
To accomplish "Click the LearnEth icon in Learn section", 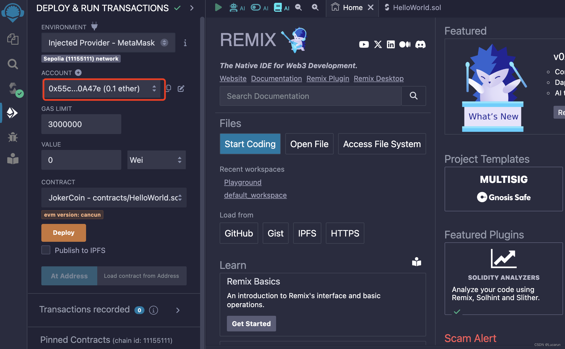I will click(x=416, y=262).
